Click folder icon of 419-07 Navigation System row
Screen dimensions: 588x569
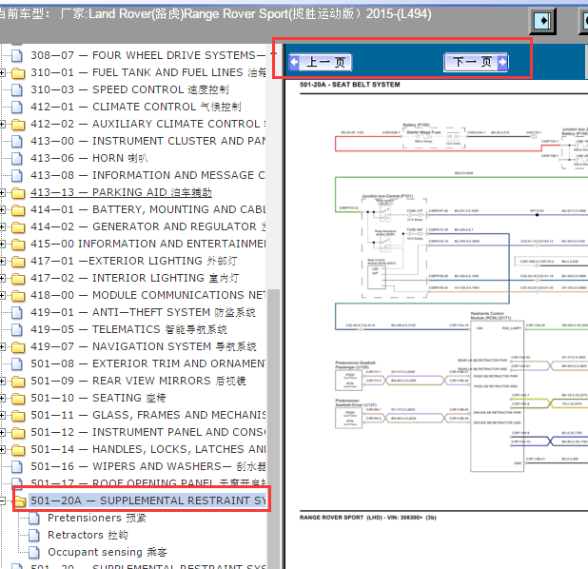[18, 347]
